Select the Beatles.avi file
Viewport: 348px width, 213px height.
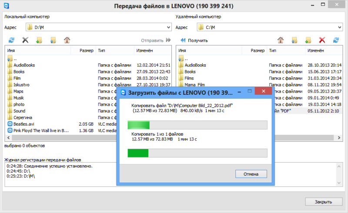tap(24, 124)
